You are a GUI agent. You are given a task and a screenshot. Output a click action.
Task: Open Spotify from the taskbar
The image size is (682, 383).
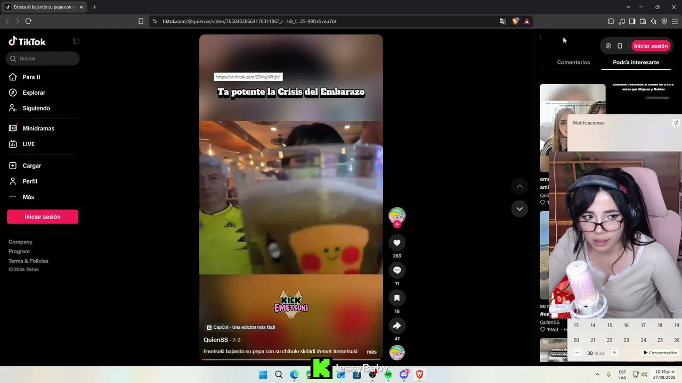click(x=388, y=374)
